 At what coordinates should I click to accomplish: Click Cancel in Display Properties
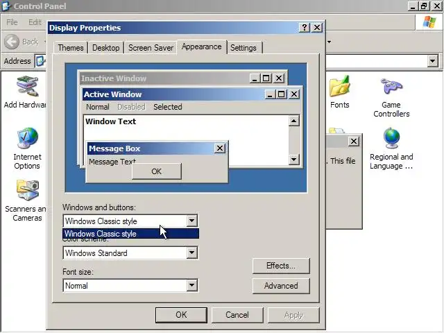[237, 315]
